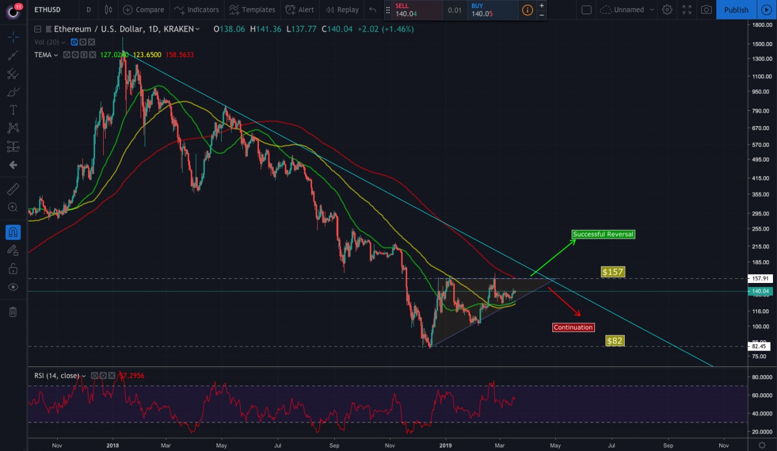Remove the RSI indicator
The height and width of the screenshot is (451, 777).
click(111, 376)
